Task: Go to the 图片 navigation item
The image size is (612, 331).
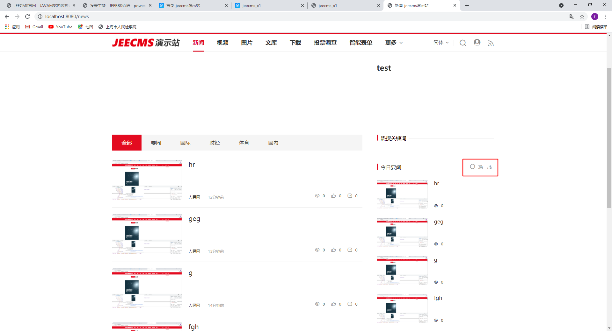Action: tap(247, 43)
